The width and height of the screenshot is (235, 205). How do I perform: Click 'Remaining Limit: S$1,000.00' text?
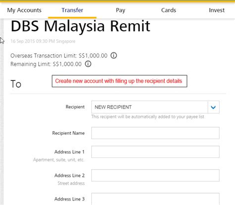46,64
